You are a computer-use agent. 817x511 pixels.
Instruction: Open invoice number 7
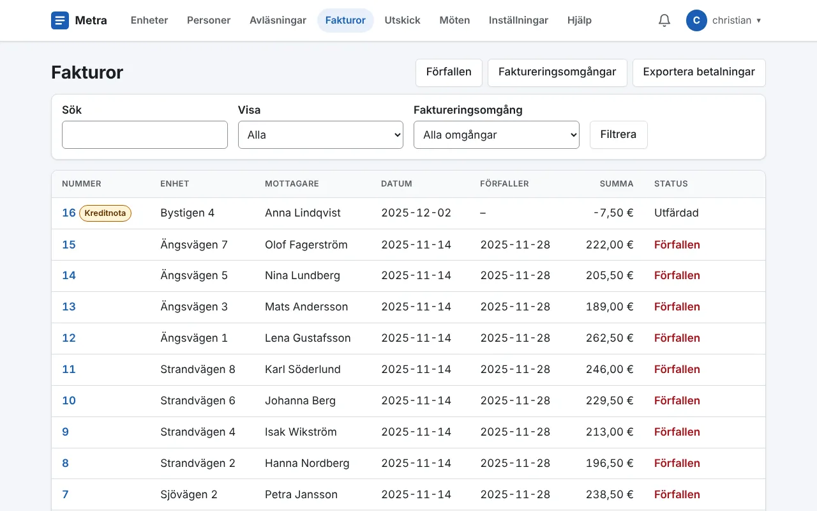point(65,494)
